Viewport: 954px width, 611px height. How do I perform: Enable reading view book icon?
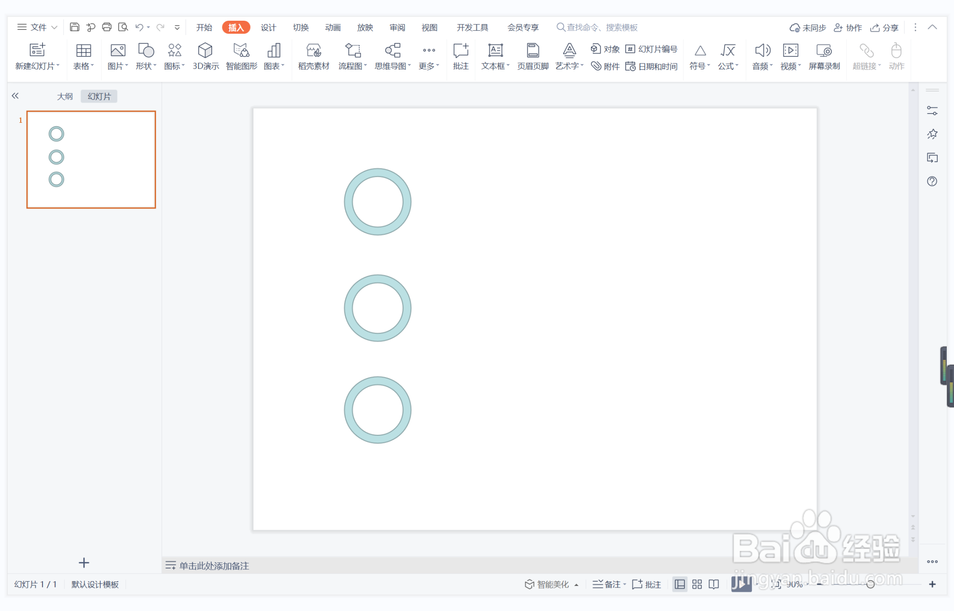[x=714, y=584]
